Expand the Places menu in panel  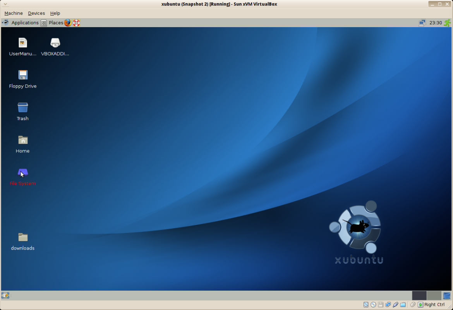tap(52, 22)
